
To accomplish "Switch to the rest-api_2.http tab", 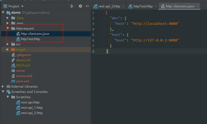I will pyautogui.click(x=107, y=6).
